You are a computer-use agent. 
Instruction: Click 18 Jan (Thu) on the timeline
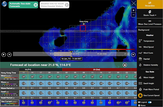(x=54, y=54)
